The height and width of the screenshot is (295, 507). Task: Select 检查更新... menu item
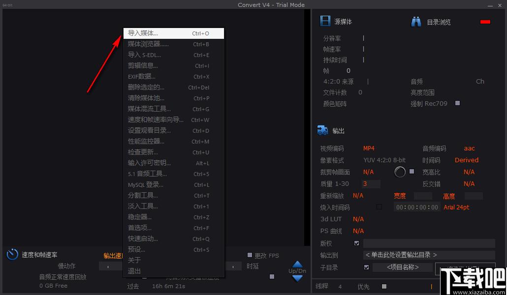click(174, 152)
